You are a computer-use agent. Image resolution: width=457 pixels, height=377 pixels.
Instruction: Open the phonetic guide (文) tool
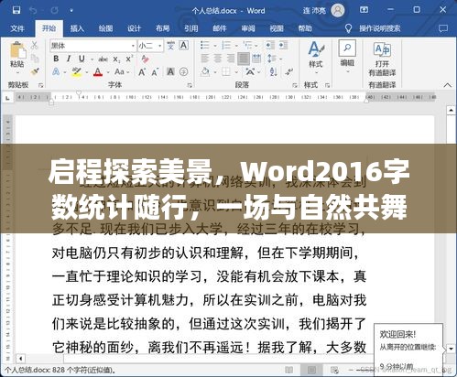point(170,46)
